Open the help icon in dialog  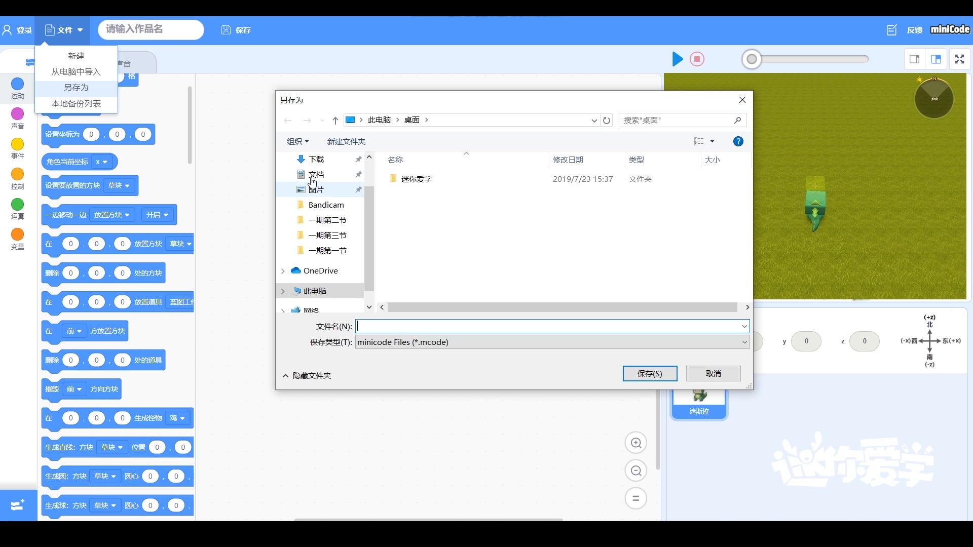[738, 142]
